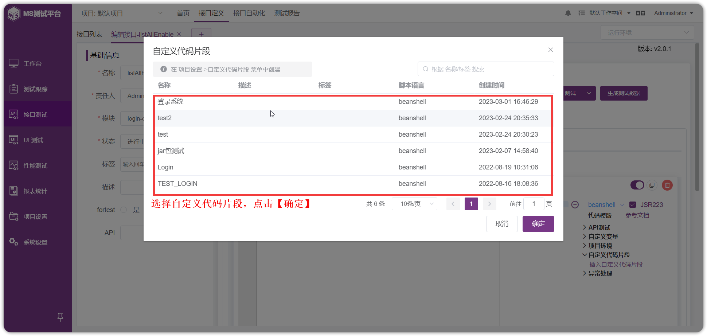The height and width of the screenshot is (336, 707).
Task: Go to the 首页 tab
Action: [183, 13]
